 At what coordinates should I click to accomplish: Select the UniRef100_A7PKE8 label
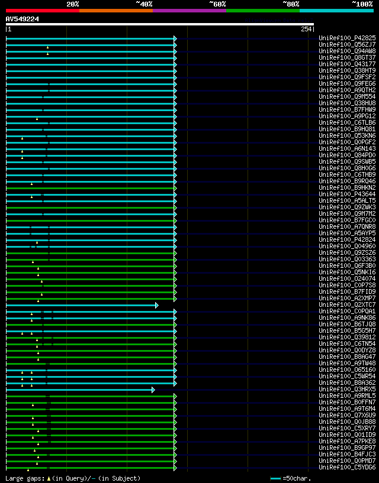coord(347,442)
